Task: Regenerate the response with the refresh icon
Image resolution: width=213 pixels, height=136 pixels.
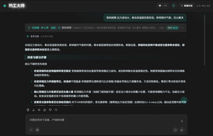Action: 56,110
